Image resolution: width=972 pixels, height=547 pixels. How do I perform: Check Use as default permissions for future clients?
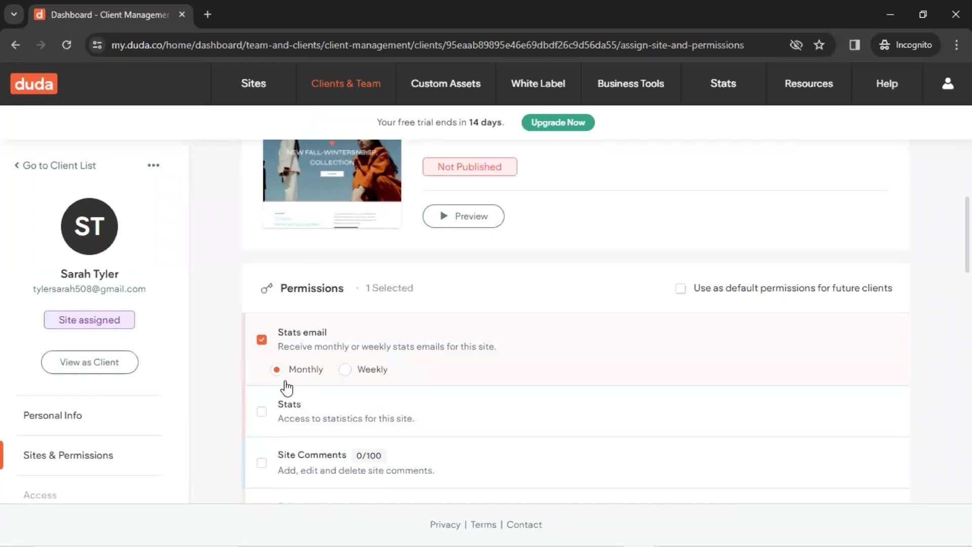[680, 289]
